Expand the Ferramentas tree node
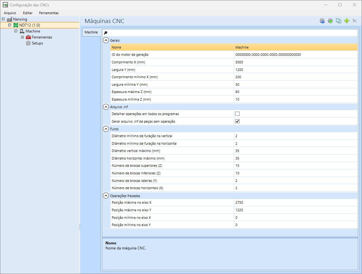 click(x=22, y=37)
